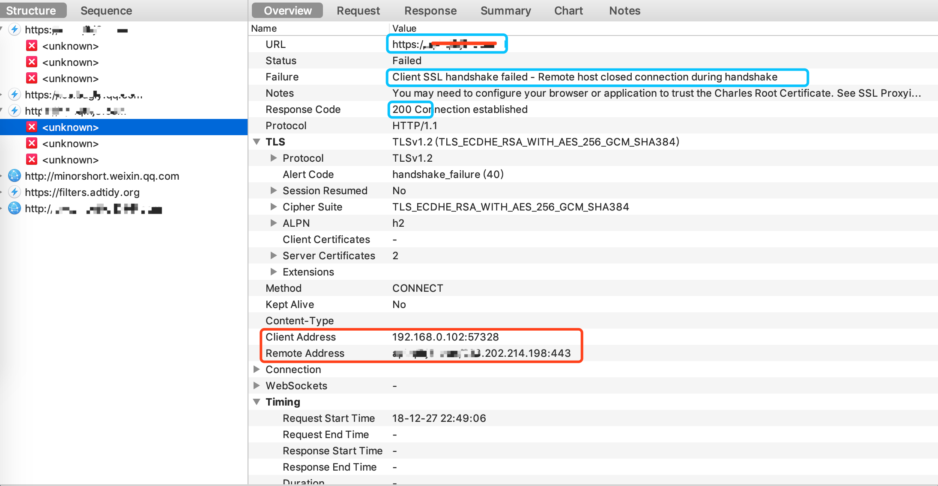Select the highlighted <unknown> request row
The height and width of the screenshot is (486, 938).
click(124, 127)
